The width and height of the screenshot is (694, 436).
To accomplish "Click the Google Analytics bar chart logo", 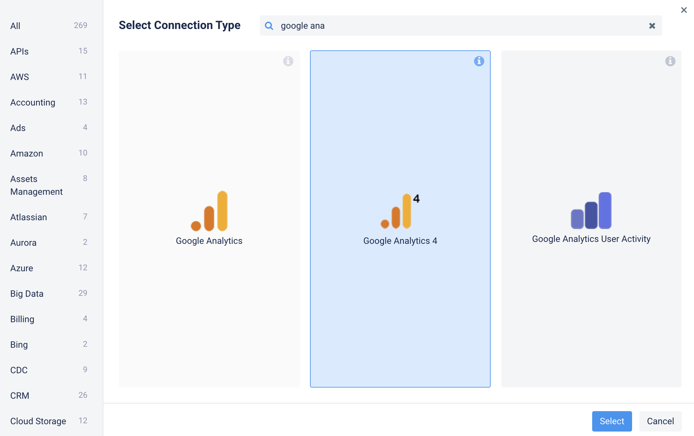I will (209, 211).
